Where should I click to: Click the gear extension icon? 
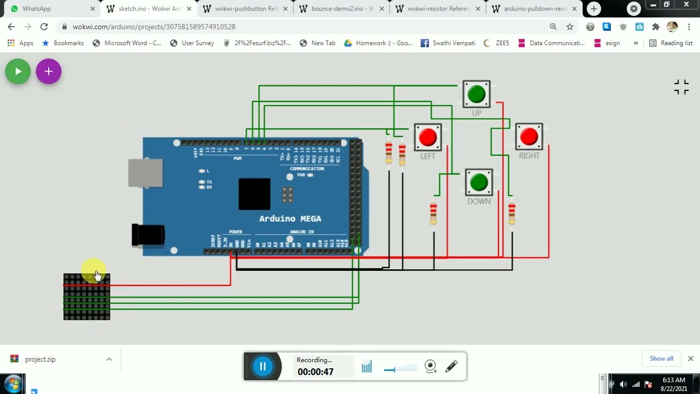590,26
